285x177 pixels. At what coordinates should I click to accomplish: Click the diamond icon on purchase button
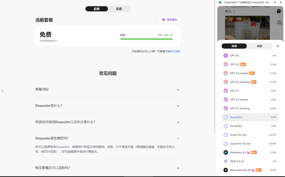(164, 20)
